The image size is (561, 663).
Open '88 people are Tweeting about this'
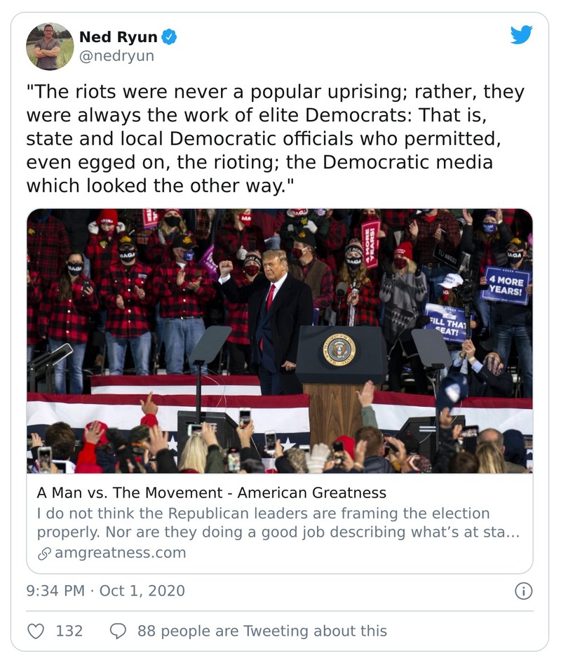click(x=262, y=631)
